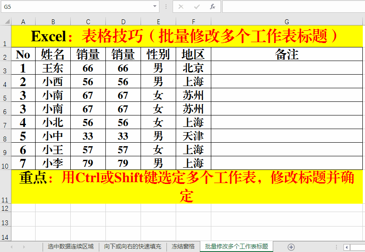This screenshot has width=365, height=252.
Task: Click column C cell 33 in 小中 row
Action: 88,136
